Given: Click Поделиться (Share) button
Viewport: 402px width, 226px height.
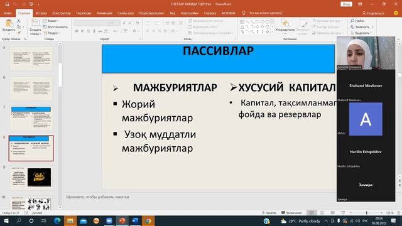Looking at the screenshot, I should click(x=373, y=13).
